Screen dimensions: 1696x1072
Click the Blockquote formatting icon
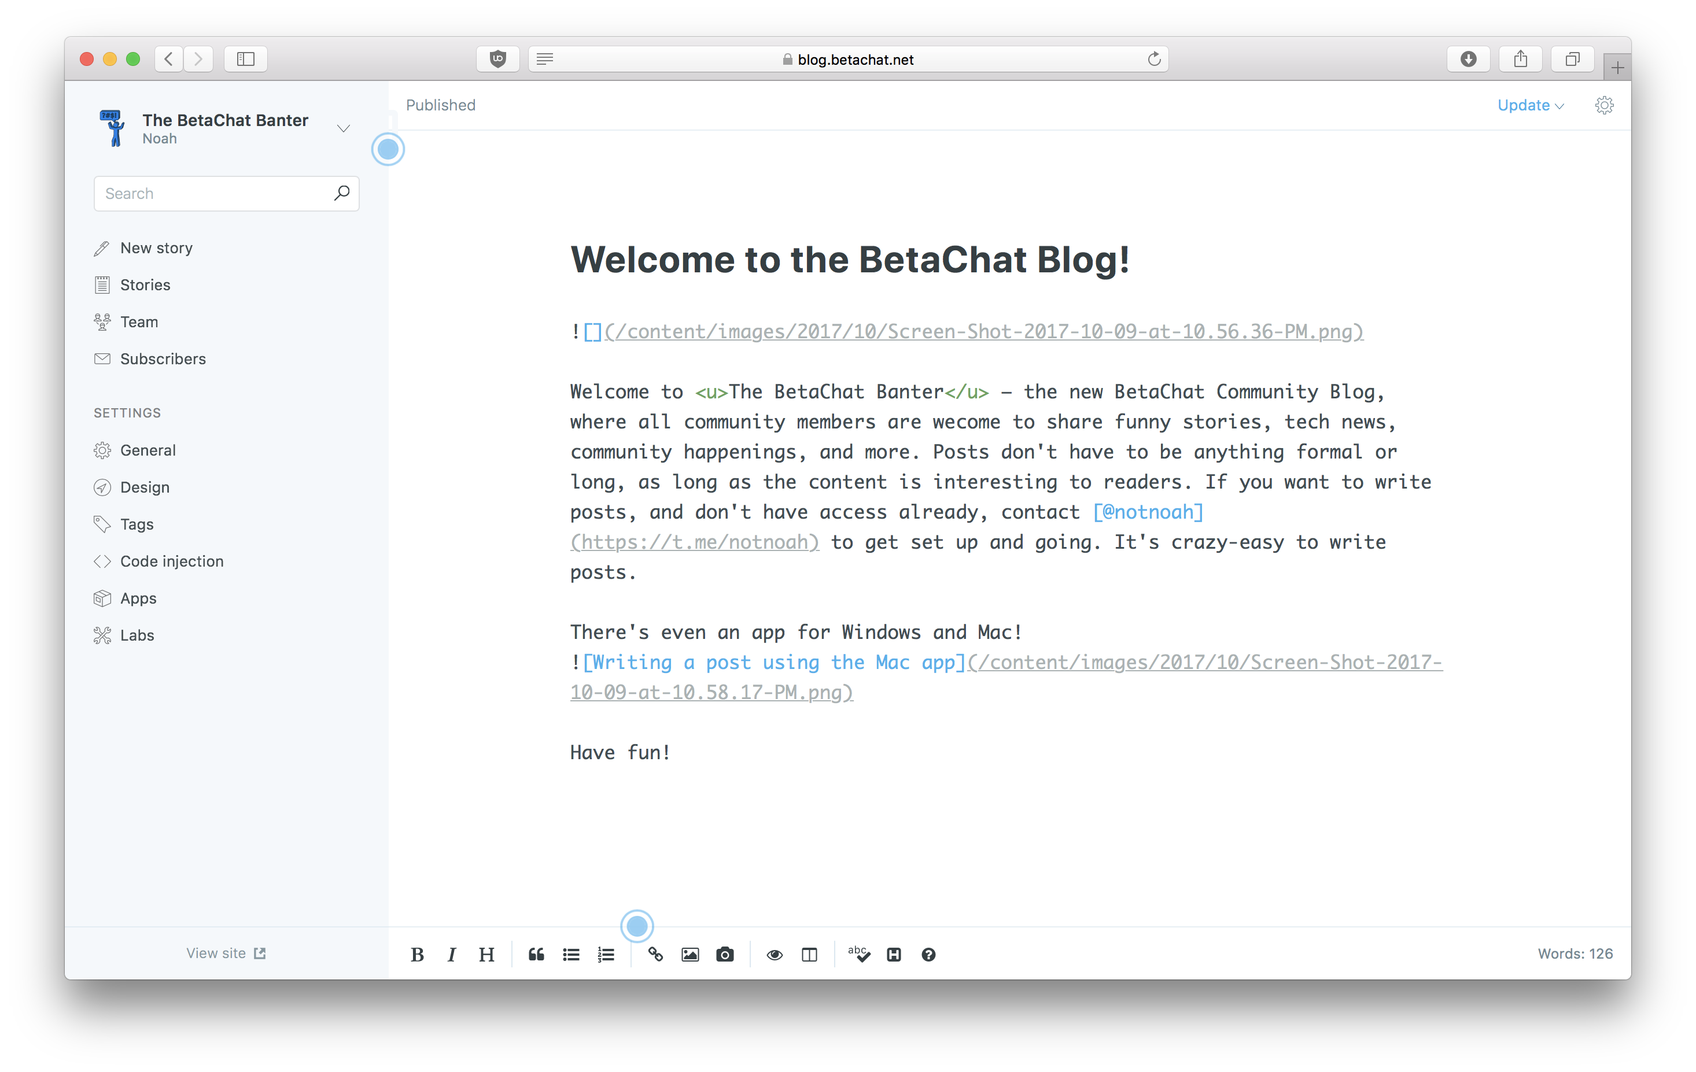pos(536,953)
